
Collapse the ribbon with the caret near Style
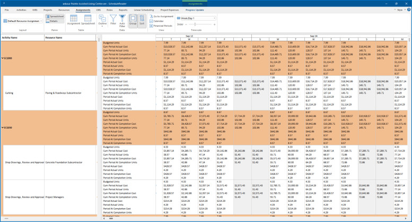[x=395, y=10]
